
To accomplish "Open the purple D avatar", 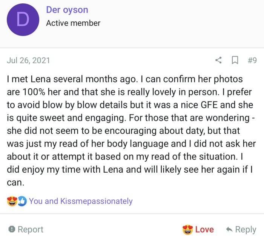I will (23, 20).
